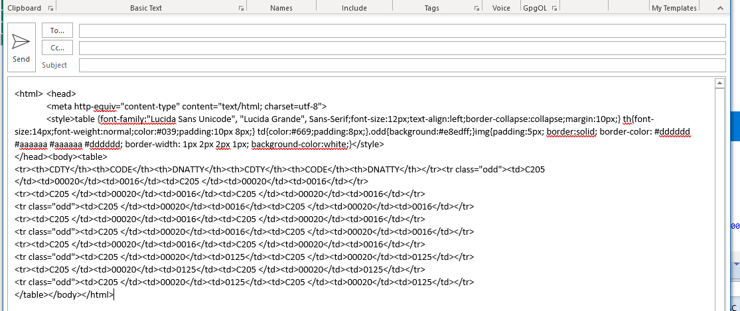Viewport: 740px width, 311px height.
Task: Place cursor on "</head><body><table>" line
Action: coord(61,157)
